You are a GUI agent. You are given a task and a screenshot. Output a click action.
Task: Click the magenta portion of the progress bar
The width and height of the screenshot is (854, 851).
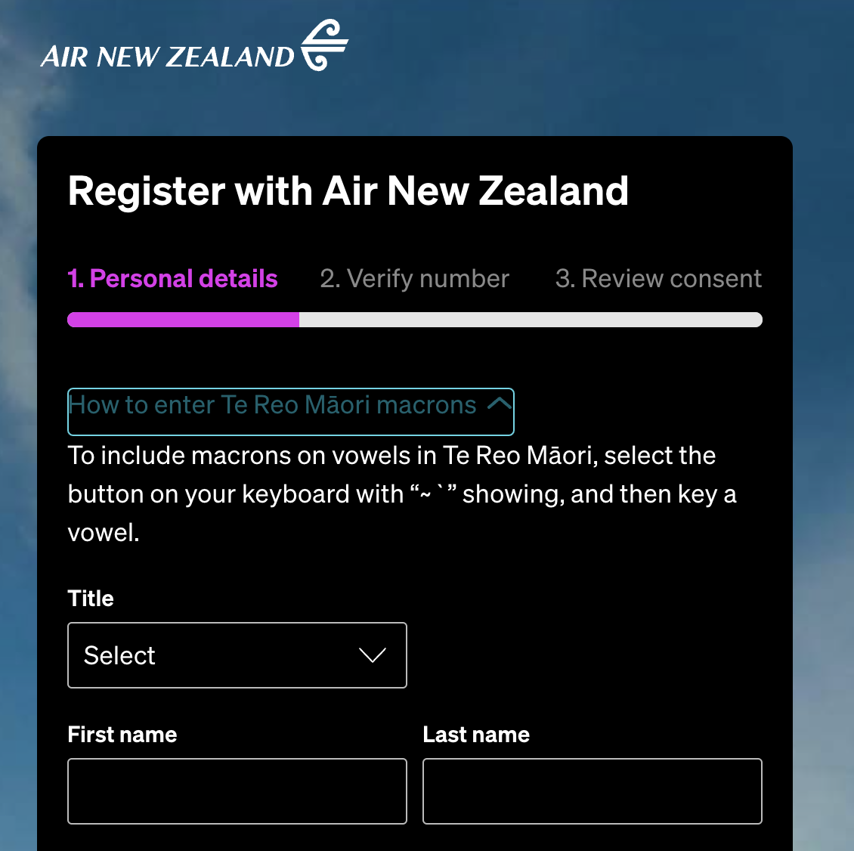click(x=181, y=320)
